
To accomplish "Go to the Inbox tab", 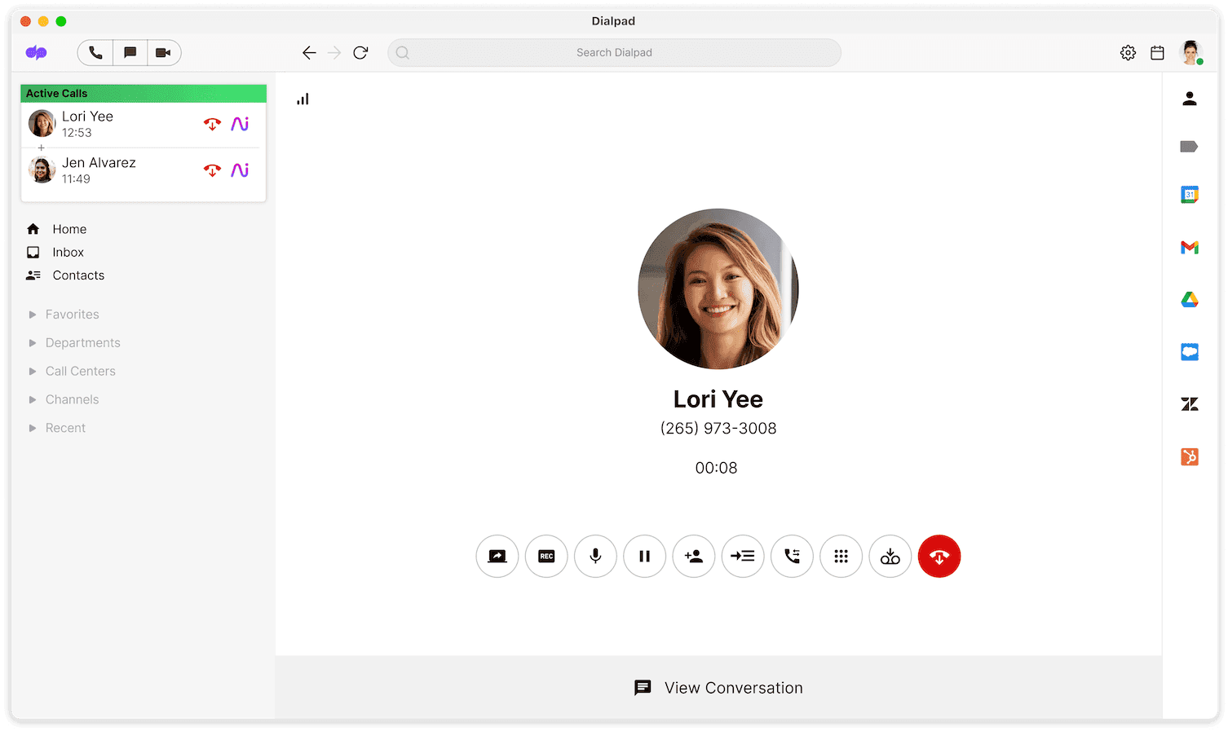I will click(68, 252).
